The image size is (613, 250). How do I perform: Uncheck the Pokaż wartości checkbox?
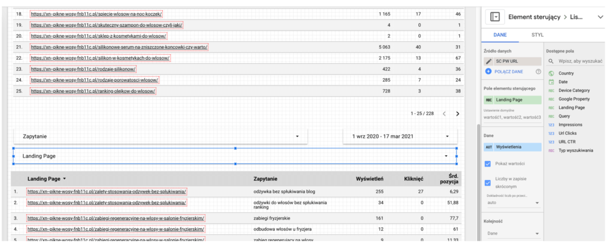coord(488,163)
